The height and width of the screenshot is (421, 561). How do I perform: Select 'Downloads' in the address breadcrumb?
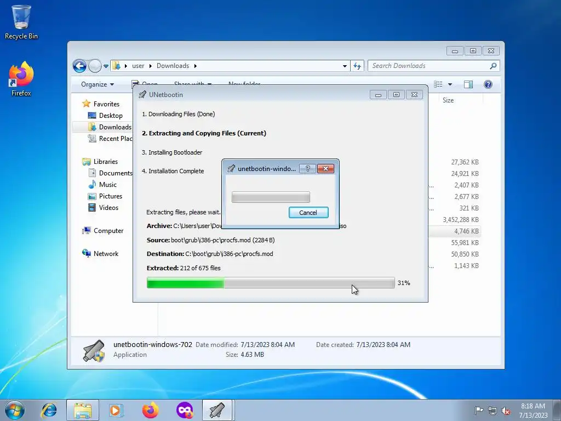[x=173, y=66]
